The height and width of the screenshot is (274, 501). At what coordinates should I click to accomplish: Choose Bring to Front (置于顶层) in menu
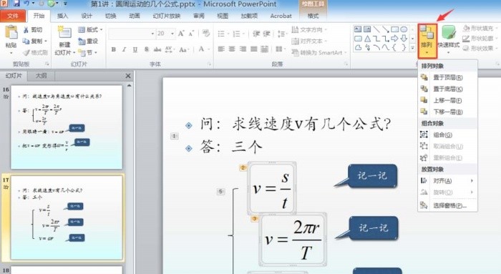[447, 77]
